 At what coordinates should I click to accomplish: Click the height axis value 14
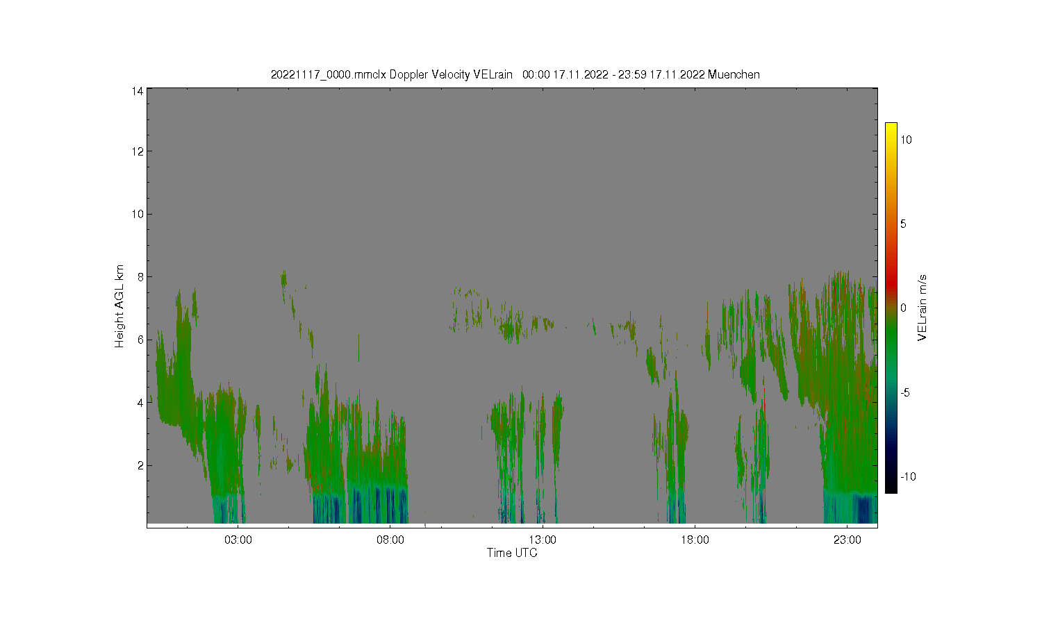coord(138,91)
